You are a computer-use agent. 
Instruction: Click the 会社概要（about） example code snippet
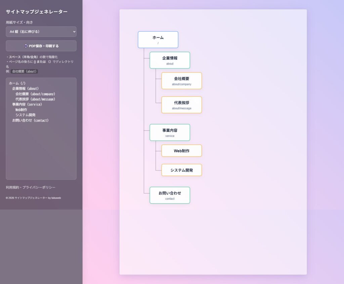pos(24,71)
